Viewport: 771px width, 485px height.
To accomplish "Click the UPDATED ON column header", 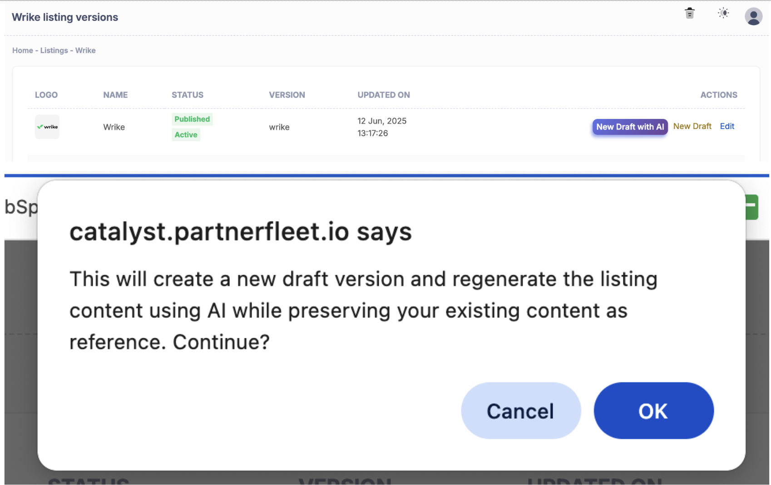I will pos(384,95).
